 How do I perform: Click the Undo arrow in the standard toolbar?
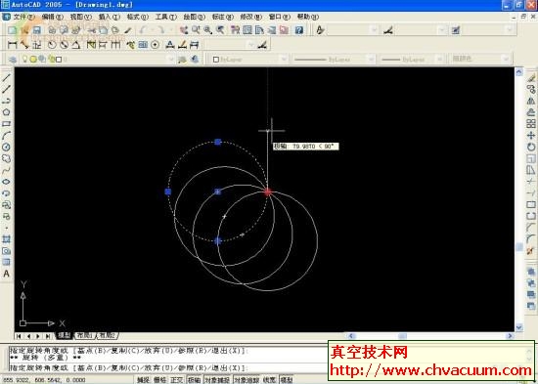[144, 30]
